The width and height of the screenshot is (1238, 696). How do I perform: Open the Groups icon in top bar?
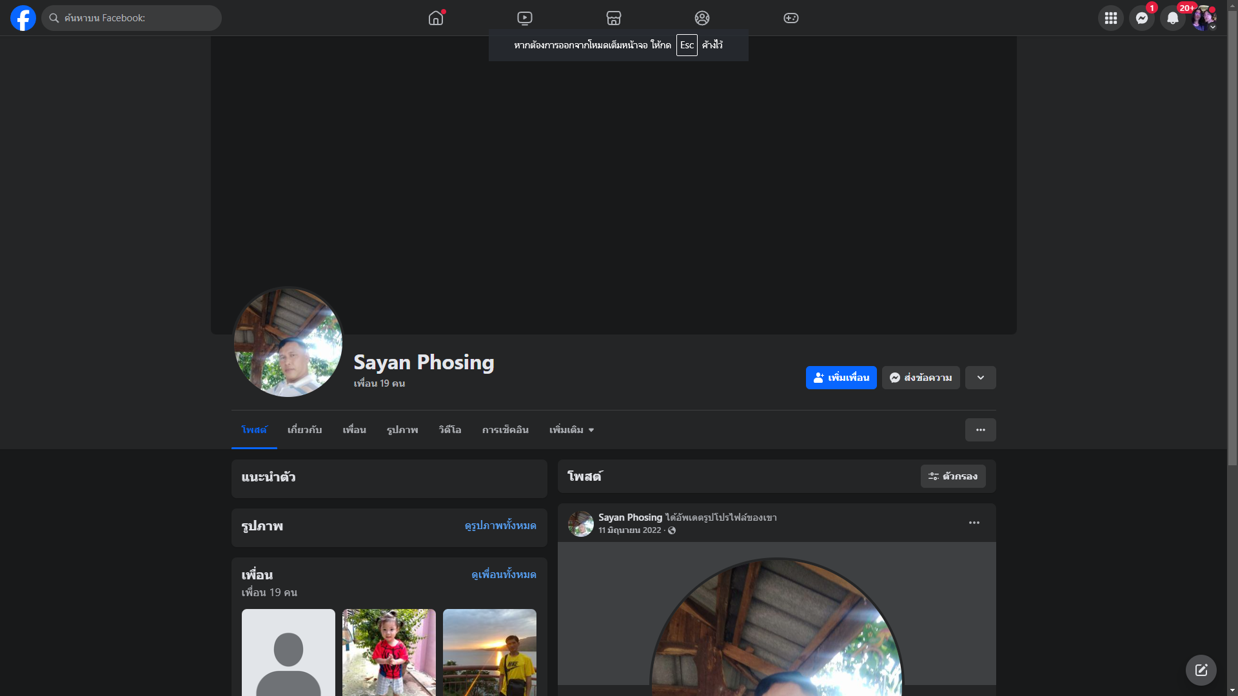click(702, 18)
